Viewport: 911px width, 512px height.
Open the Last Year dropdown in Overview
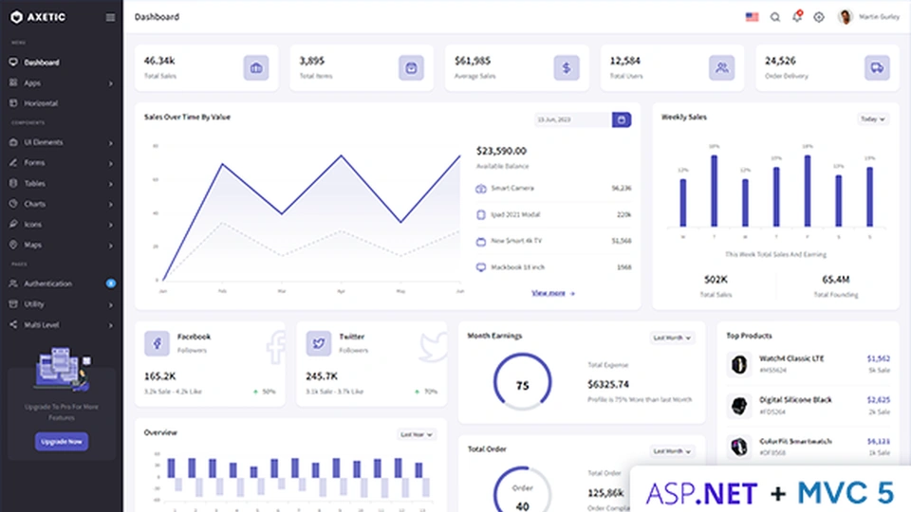point(417,434)
